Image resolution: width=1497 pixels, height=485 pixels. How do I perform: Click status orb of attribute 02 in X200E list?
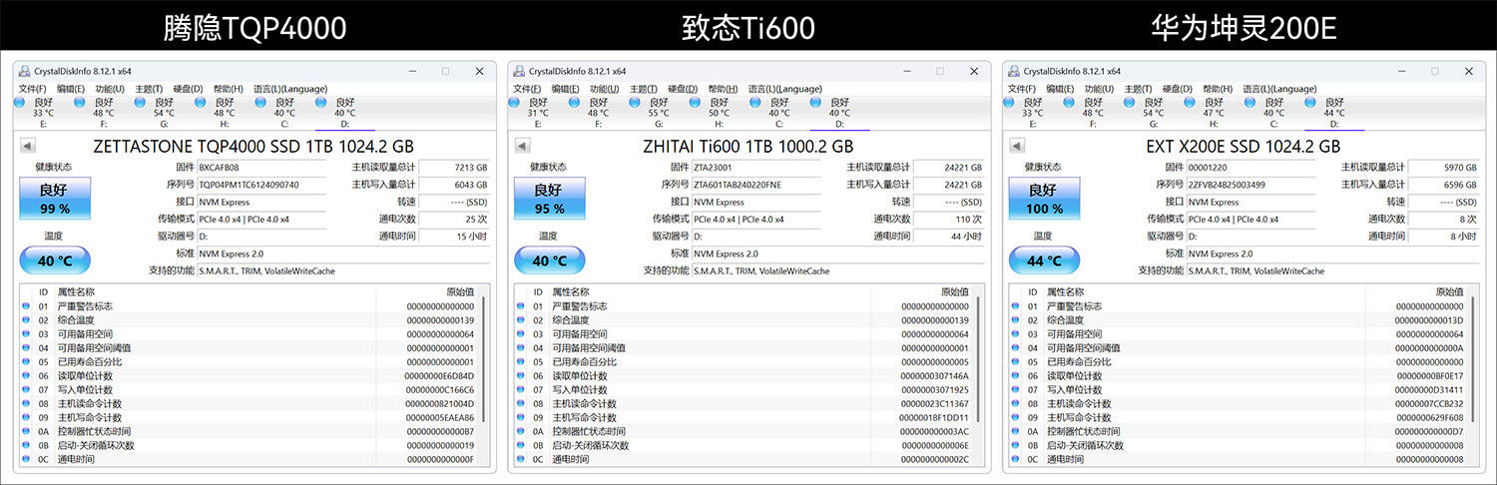click(1016, 320)
